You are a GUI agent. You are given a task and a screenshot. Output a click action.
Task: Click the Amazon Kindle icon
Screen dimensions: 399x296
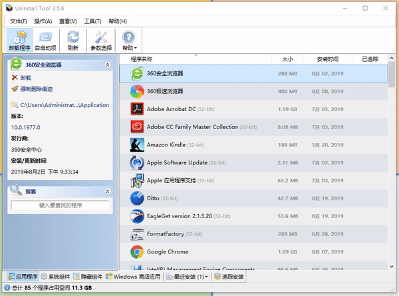[137, 145]
